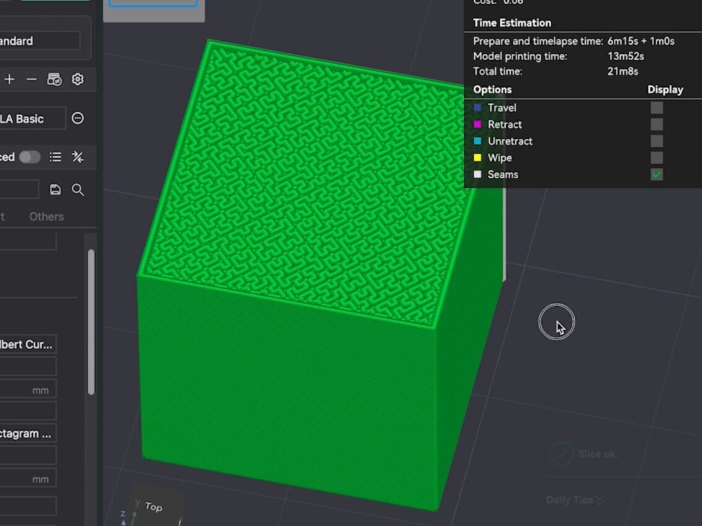This screenshot has height=526, width=702.
Task: Click the Top face of view cube
Action: [154, 506]
